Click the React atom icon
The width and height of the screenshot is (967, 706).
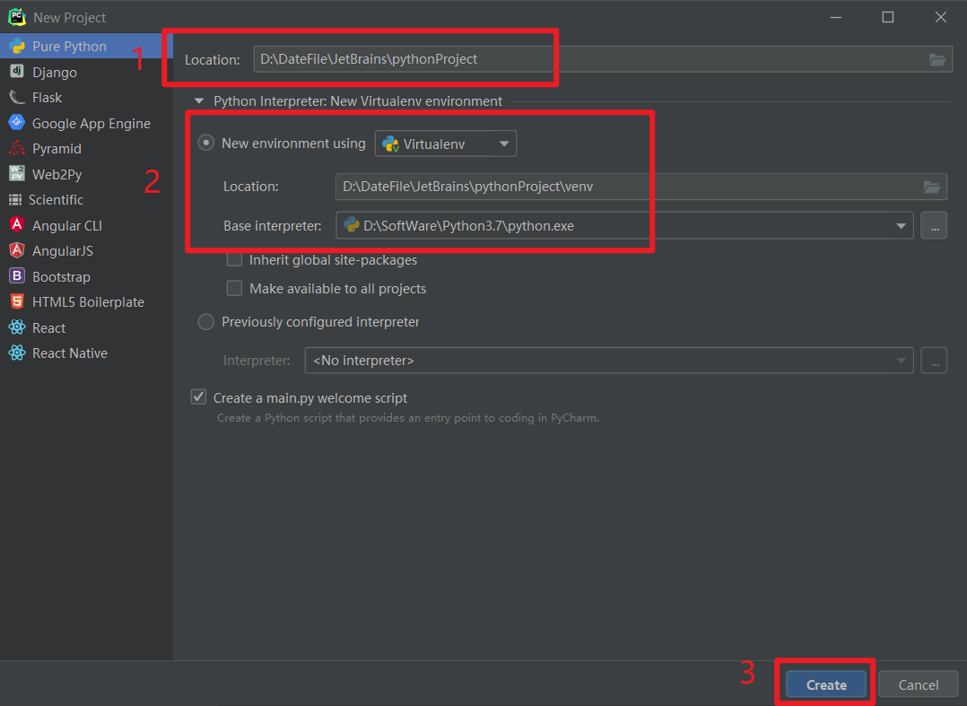click(17, 327)
